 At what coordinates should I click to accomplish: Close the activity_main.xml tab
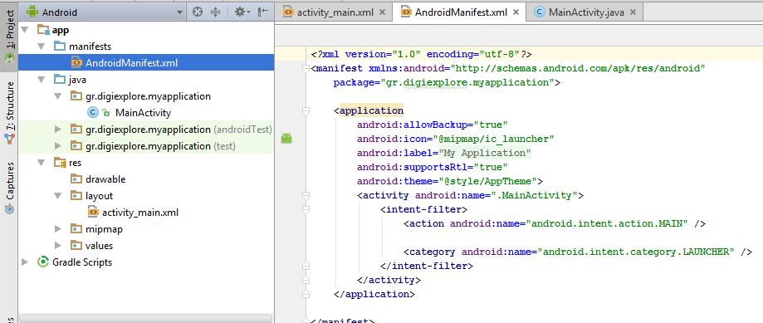382,12
